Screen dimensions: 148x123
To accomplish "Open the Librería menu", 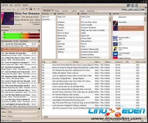I will pyautogui.click(x=5, y=5).
